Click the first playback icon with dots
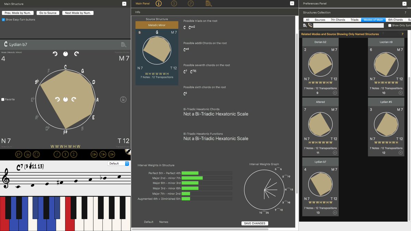 click(94, 154)
